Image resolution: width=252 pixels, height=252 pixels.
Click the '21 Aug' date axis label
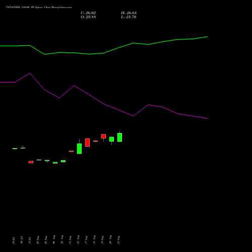[118, 240]
